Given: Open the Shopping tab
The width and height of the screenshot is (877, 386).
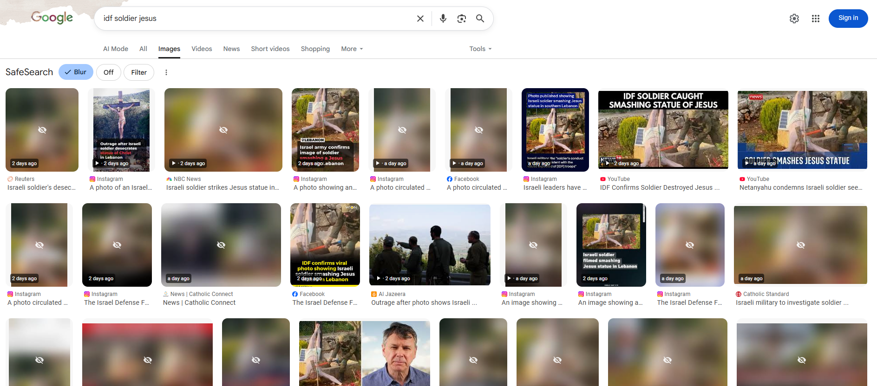Looking at the screenshot, I should tap(315, 49).
